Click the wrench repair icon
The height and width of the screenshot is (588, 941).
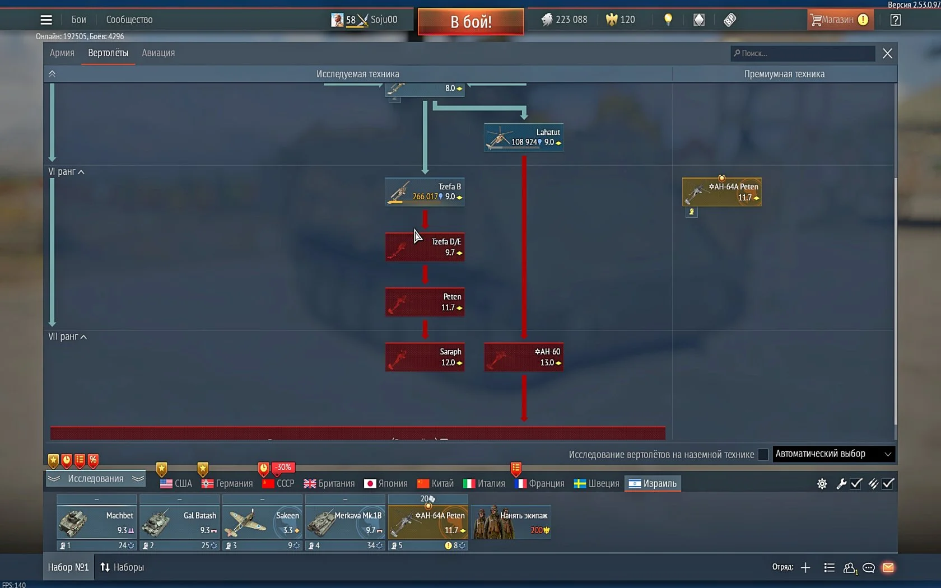coord(841,484)
